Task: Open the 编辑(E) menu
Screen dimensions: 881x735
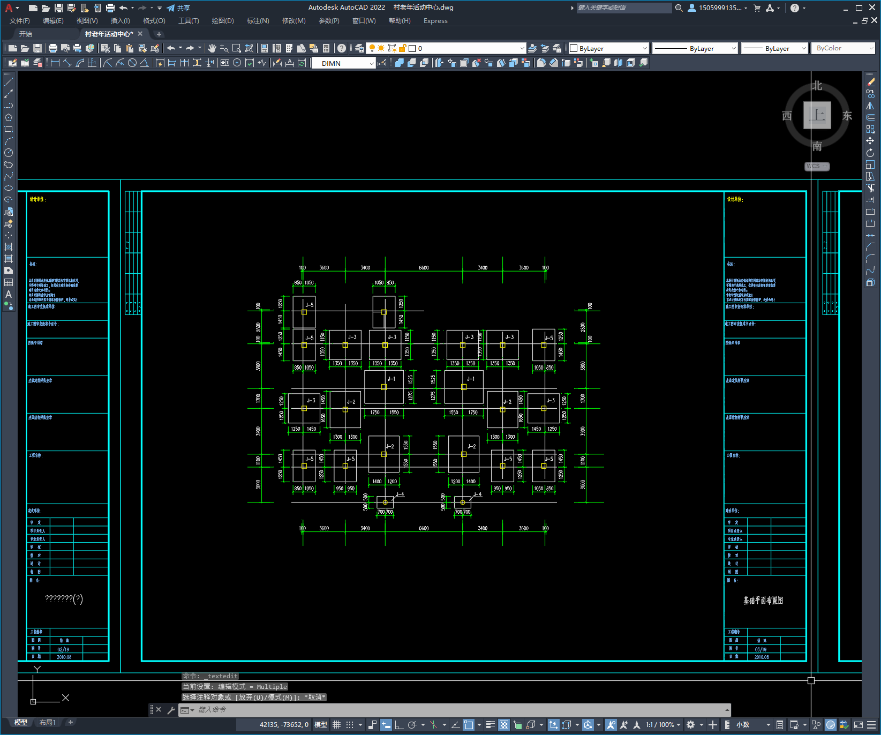Action: pos(53,21)
